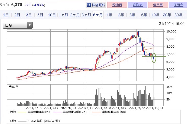Select the 1日 period tab
The height and width of the screenshot is (124, 187).
[x=6, y=15]
